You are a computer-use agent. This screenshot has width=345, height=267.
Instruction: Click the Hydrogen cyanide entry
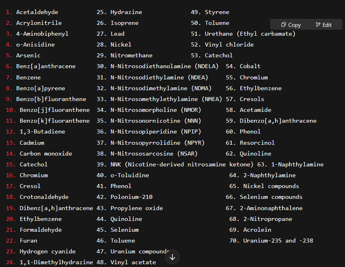[48, 251]
